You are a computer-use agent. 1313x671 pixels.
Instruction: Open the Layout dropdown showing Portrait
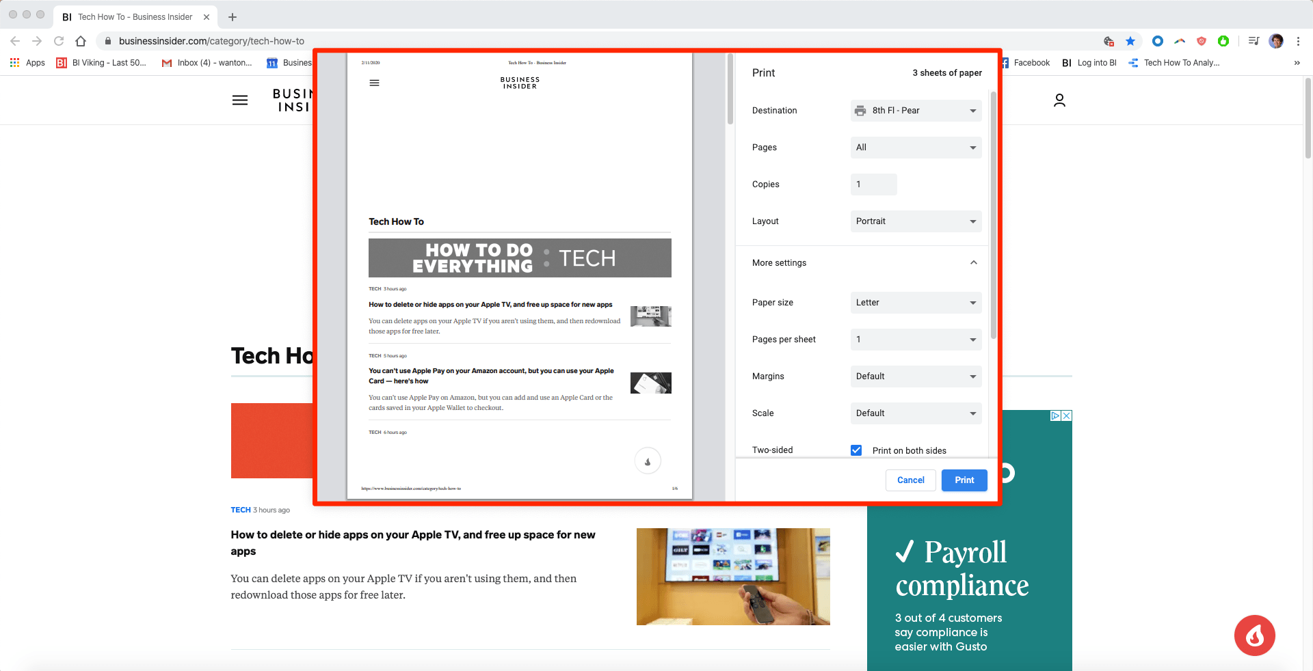tap(916, 221)
